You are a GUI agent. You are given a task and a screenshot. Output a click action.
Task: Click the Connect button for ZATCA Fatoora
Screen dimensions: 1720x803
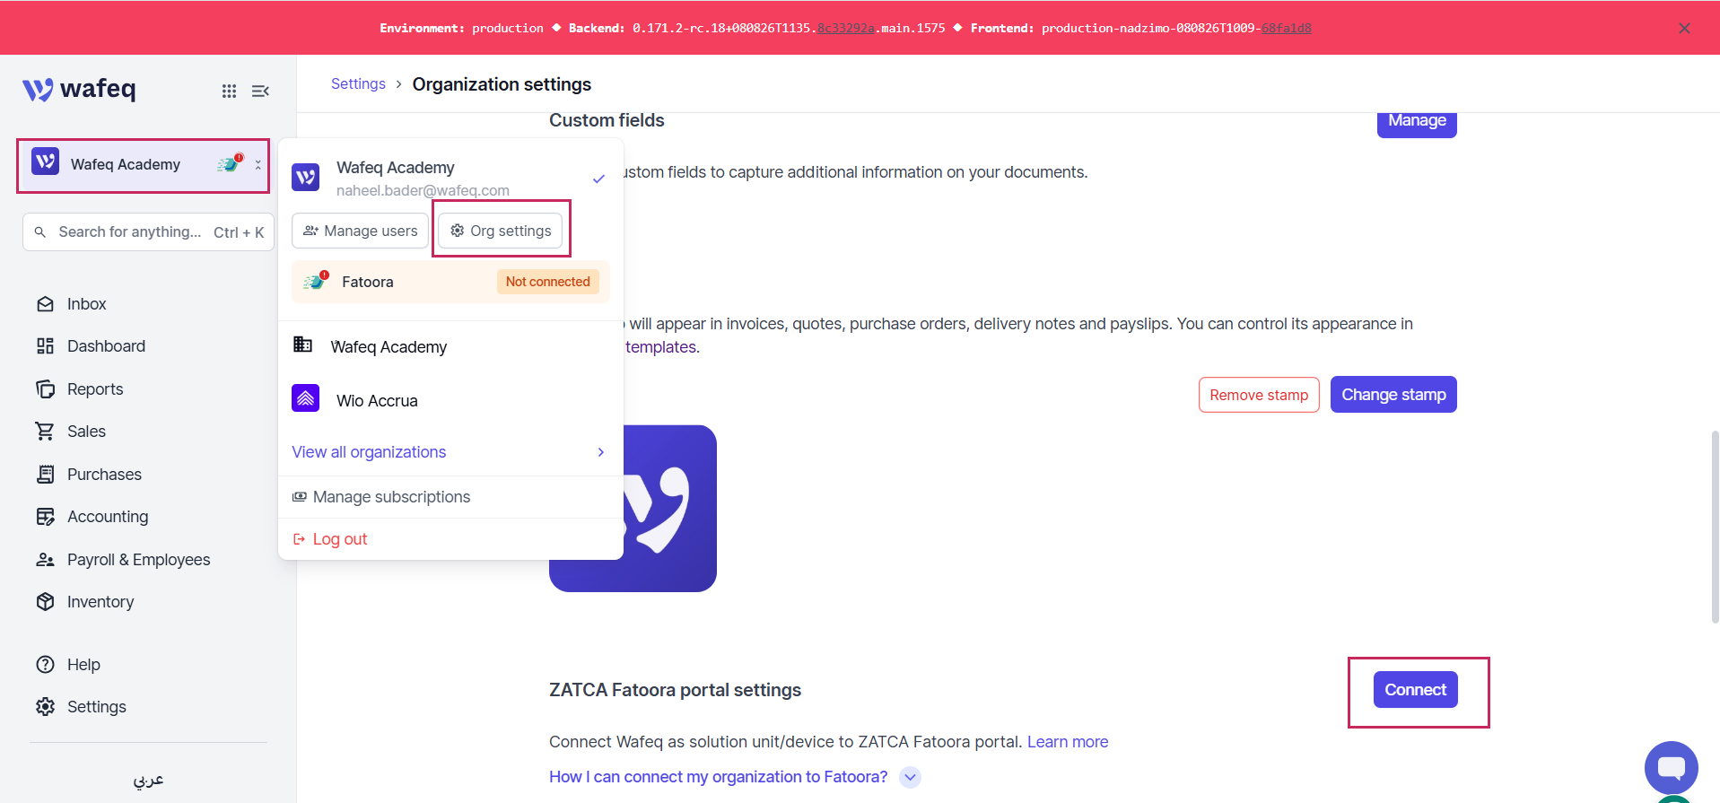(1415, 690)
